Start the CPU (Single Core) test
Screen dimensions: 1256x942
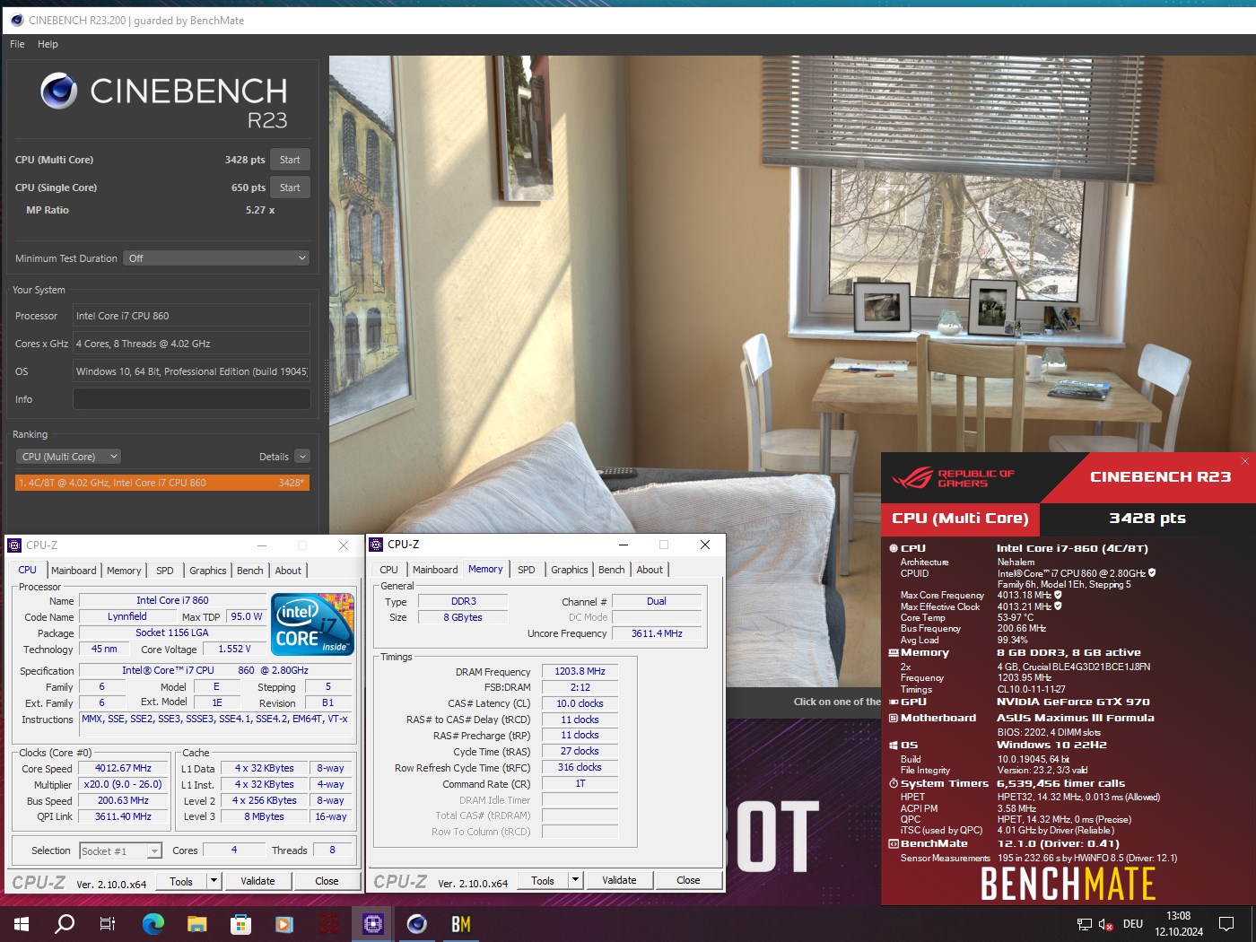[x=290, y=188]
